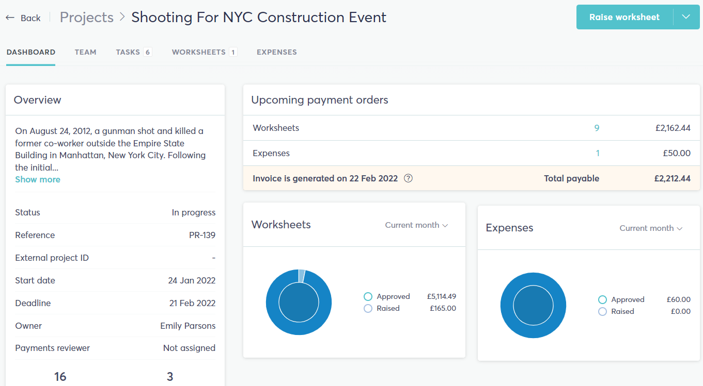The width and height of the screenshot is (703, 386).
Task: Click the Back arrow icon
Action: tap(10, 18)
